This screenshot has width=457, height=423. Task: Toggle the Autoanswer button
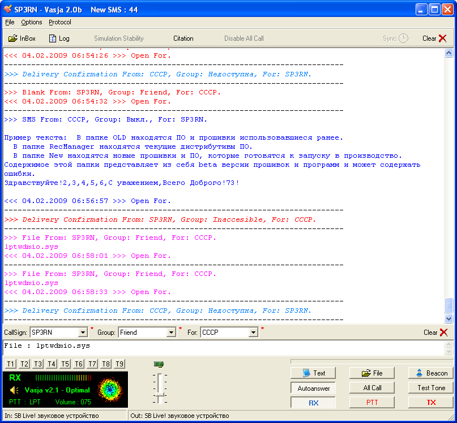[314, 388]
